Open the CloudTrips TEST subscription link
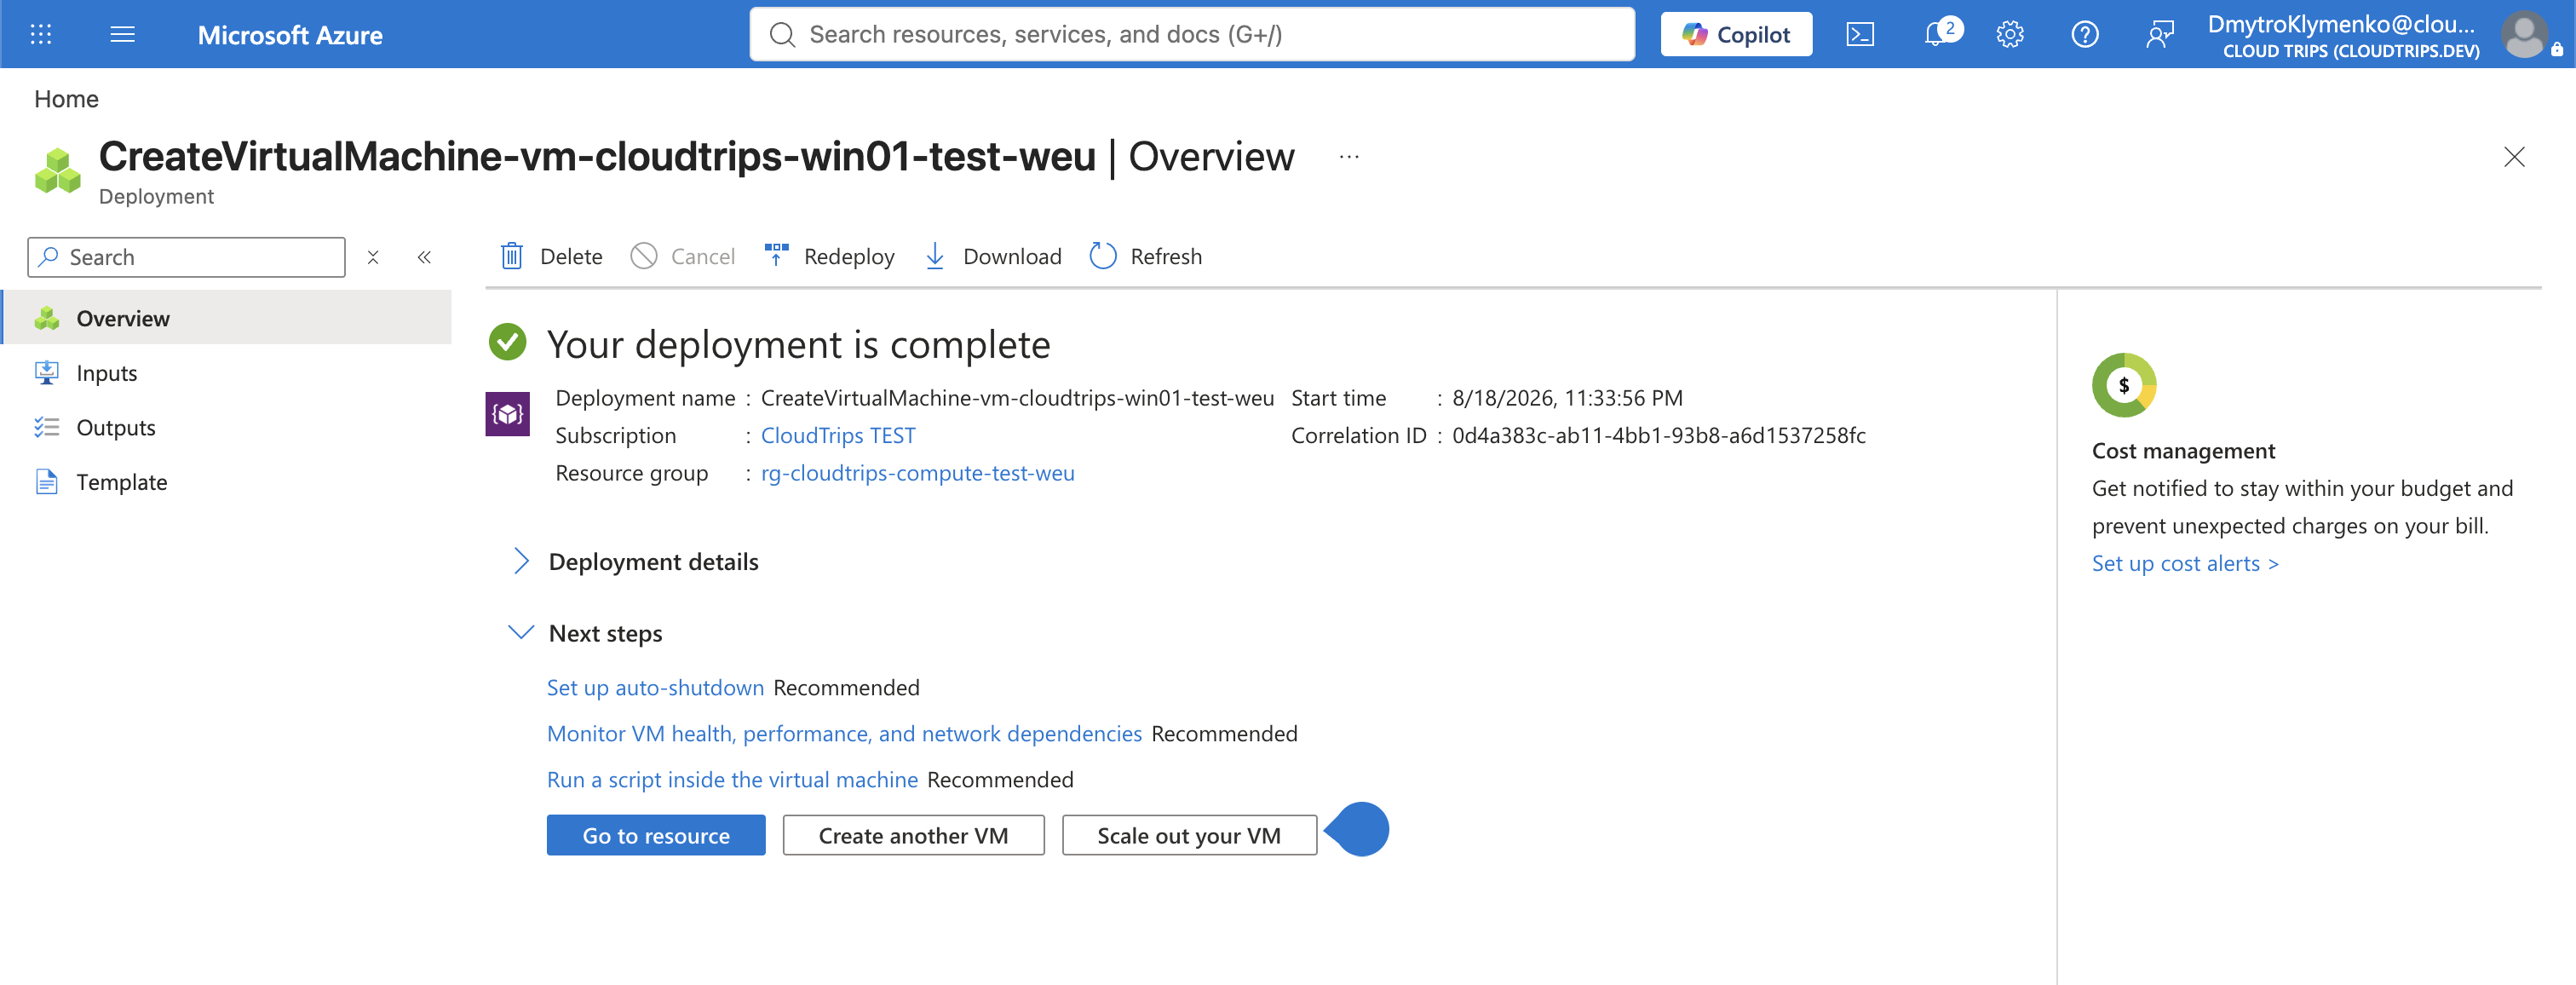 click(x=838, y=435)
